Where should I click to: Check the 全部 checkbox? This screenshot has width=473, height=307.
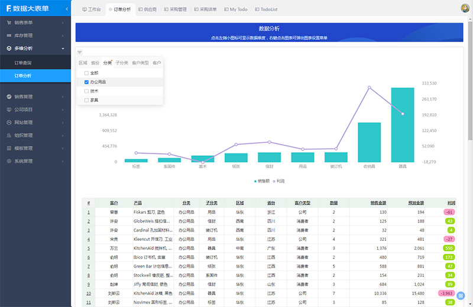86,73
